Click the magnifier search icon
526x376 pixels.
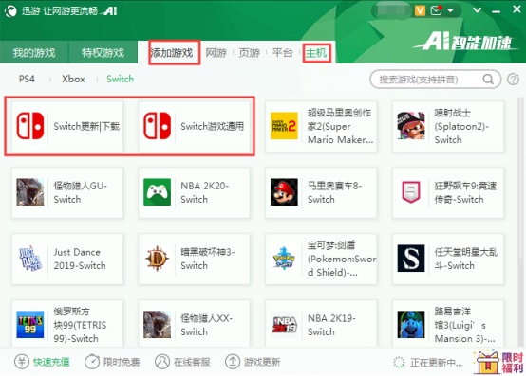488,80
